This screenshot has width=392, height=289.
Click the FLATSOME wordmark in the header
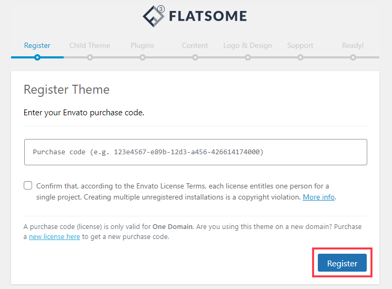pyautogui.click(x=208, y=16)
